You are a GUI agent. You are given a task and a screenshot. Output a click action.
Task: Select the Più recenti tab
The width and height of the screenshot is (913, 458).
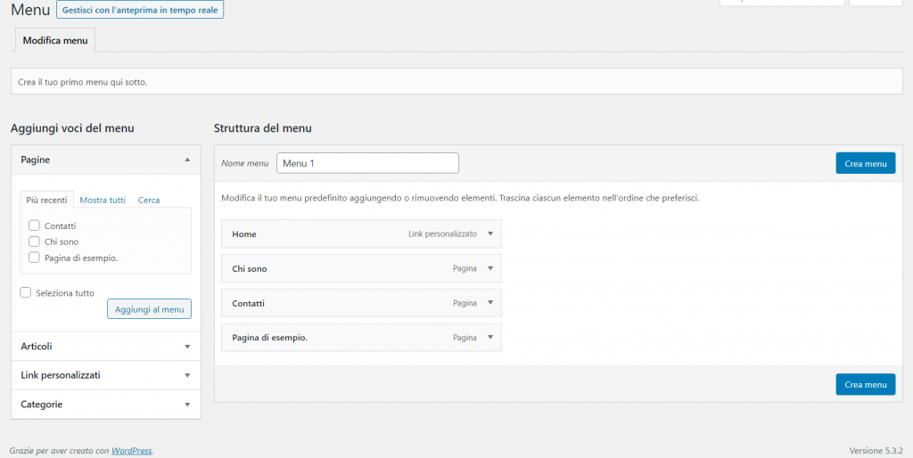[46, 200]
